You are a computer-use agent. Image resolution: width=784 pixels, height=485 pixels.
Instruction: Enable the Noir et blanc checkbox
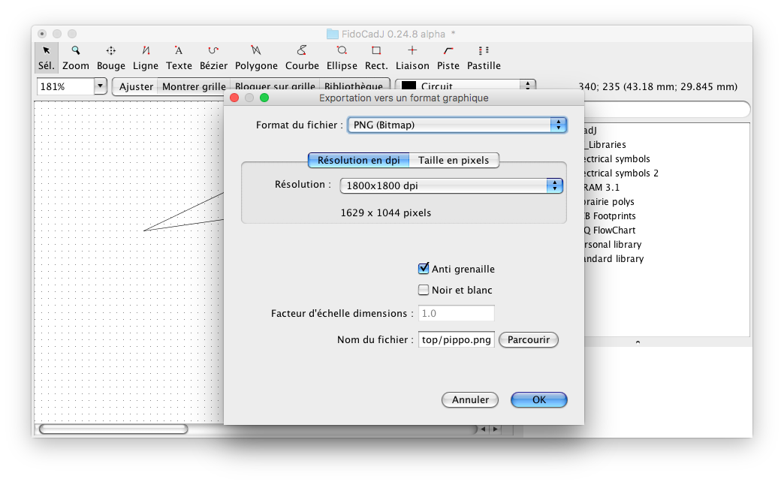tap(424, 290)
